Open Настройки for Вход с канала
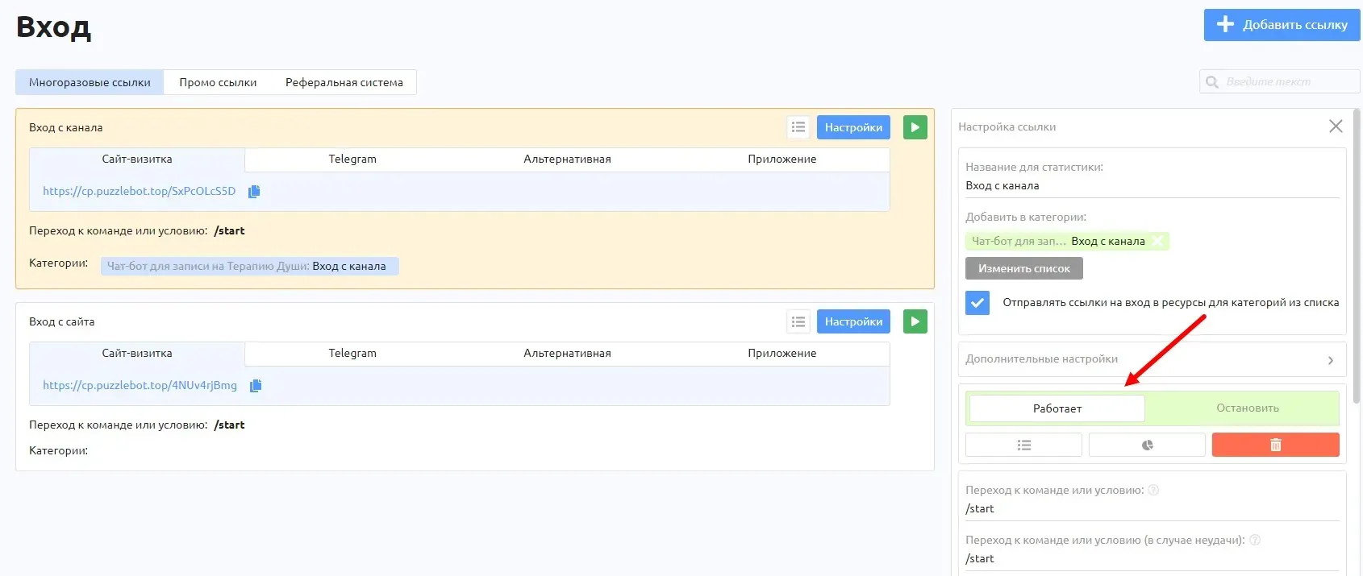 (853, 127)
